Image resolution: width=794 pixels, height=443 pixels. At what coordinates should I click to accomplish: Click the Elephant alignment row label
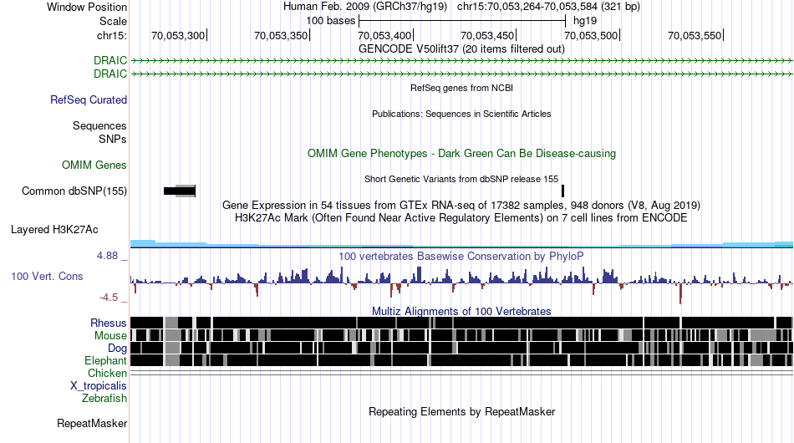pyautogui.click(x=106, y=360)
